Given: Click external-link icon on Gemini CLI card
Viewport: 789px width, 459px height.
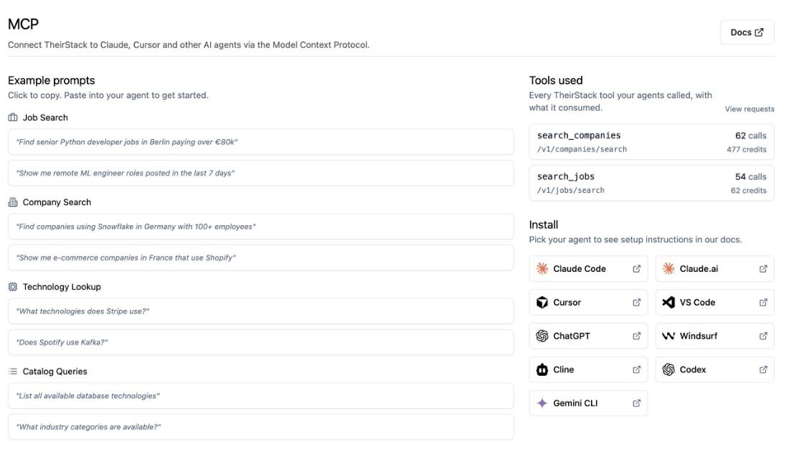Looking at the screenshot, I should point(636,403).
